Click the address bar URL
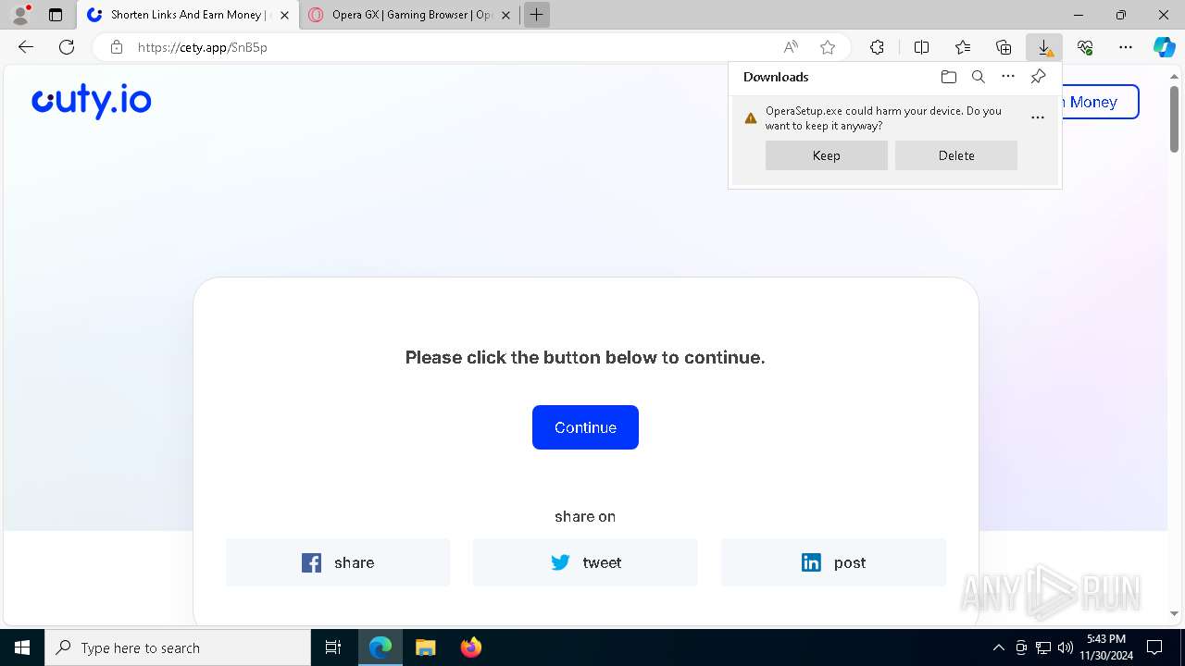 click(x=203, y=47)
